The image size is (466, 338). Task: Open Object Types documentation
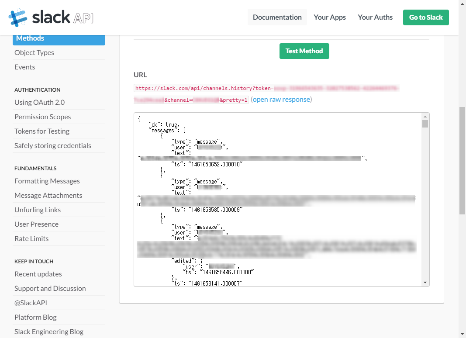(34, 52)
